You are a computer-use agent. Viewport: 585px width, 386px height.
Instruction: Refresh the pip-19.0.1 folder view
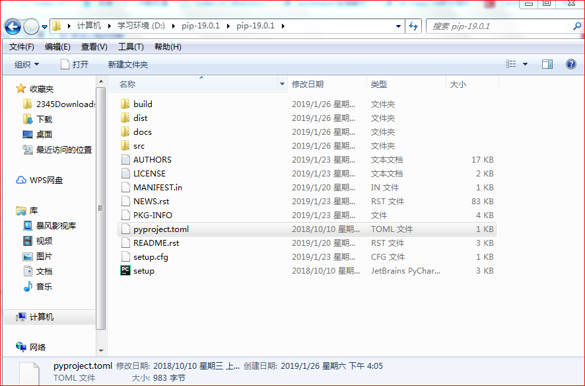(x=412, y=26)
